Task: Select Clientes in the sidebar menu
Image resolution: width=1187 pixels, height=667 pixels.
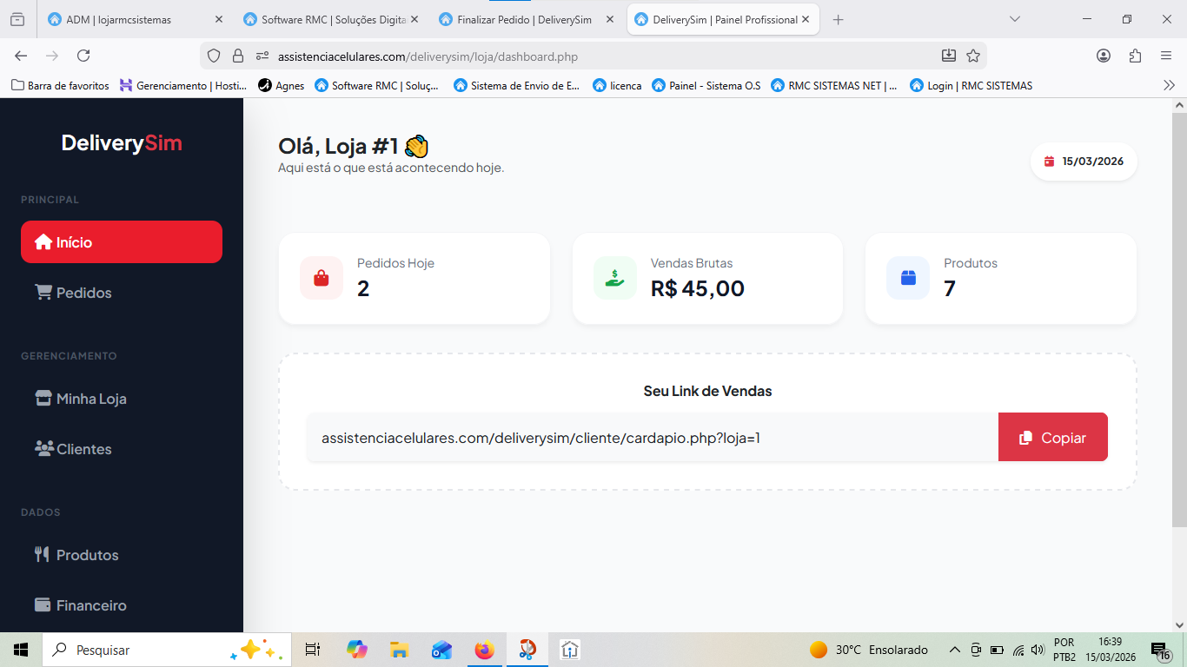Action: pyautogui.click(x=83, y=449)
